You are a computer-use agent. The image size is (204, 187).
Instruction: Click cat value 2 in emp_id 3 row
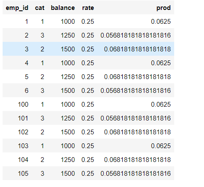click(42, 49)
